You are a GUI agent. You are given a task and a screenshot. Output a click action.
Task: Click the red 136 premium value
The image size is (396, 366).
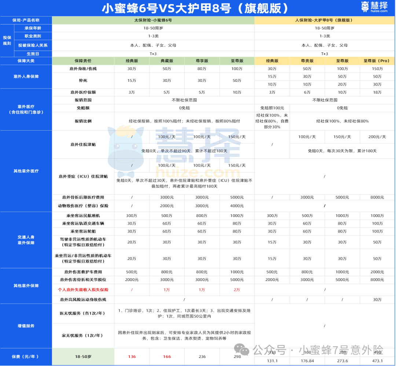pyautogui.click(x=132, y=357)
